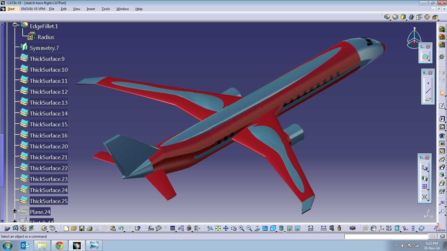Collapse the EdgeFillet.1 tree node
This screenshot has height=251, width=447.
click(x=15, y=25)
